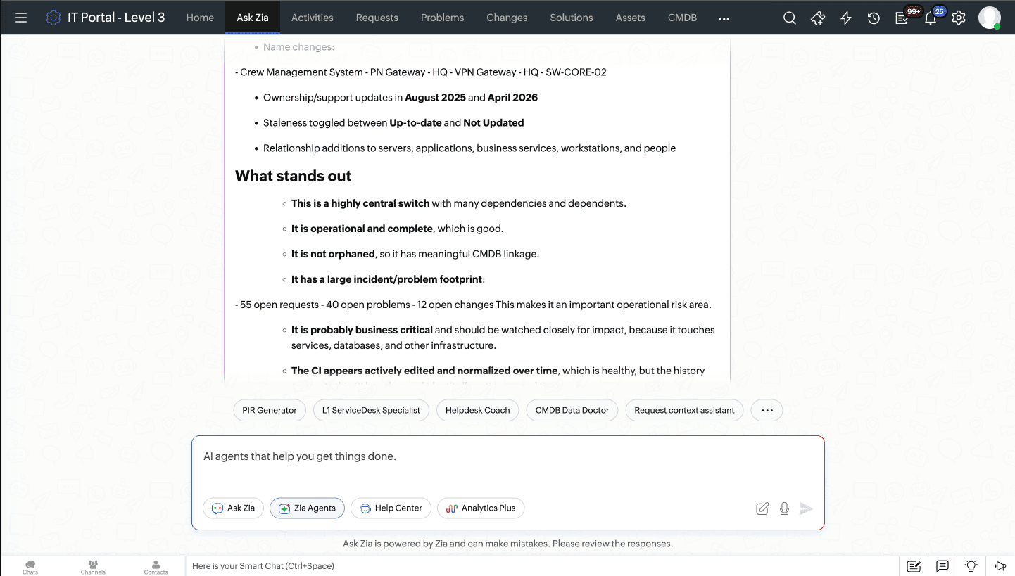Open the Activities tab
Image resolution: width=1015 pixels, height=576 pixels.
tap(313, 18)
